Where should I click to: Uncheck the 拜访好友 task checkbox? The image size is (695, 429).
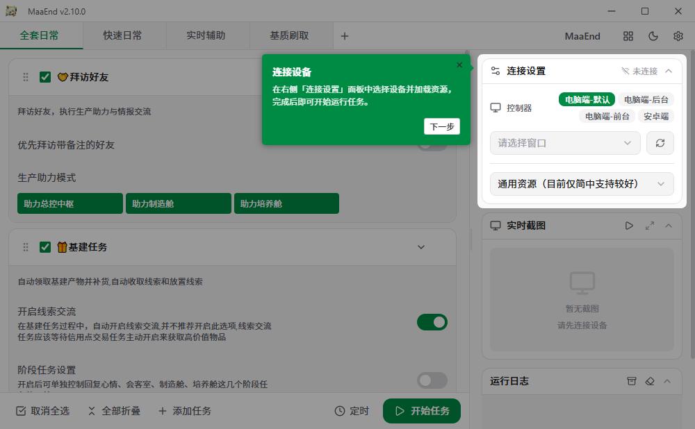pos(45,77)
